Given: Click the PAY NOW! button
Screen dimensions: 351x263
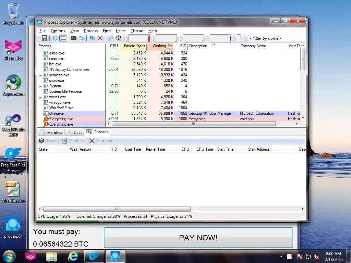Looking at the screenshot, I should point(198,238).
